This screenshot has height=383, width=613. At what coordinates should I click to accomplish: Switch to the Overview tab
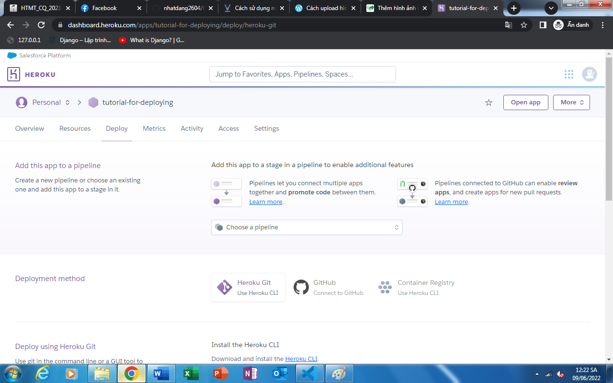30,128
